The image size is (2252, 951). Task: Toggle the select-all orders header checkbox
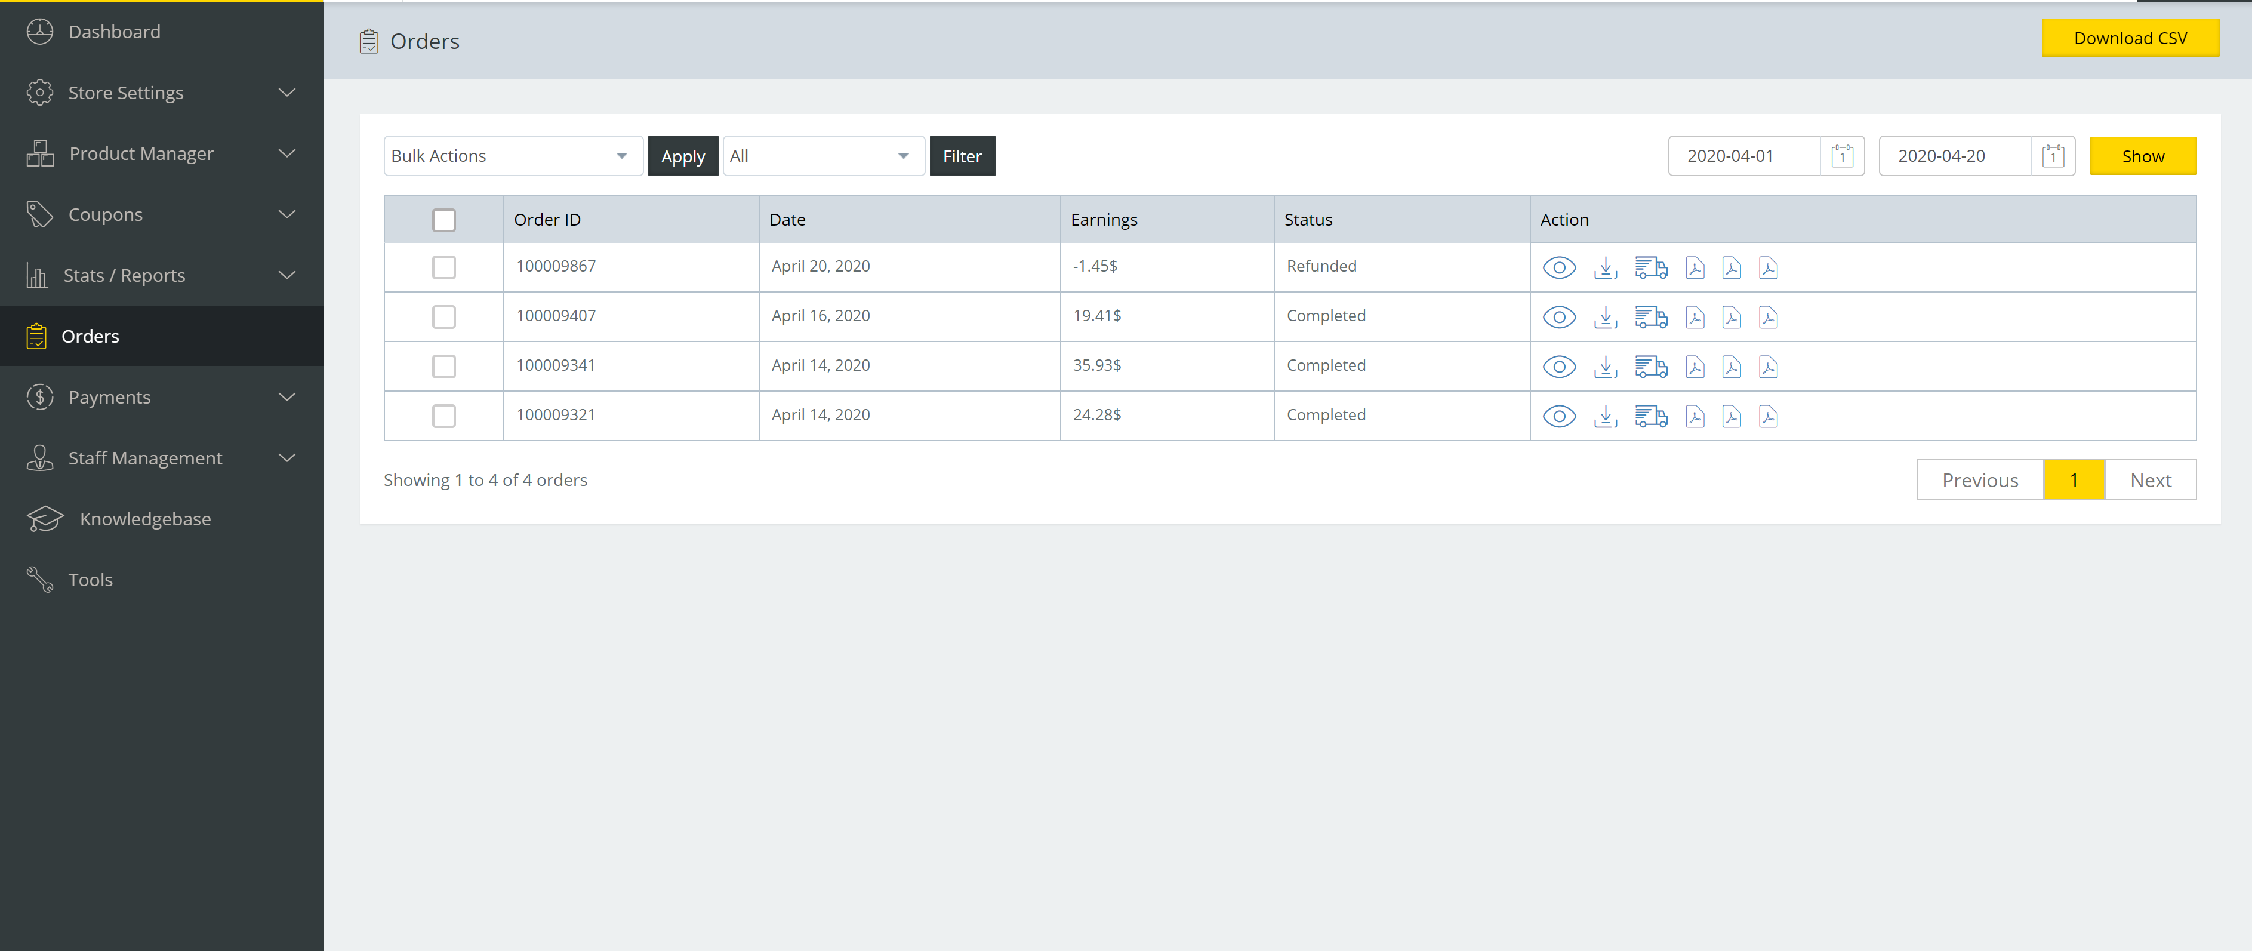pyautogui.click(x=444, y=220)
